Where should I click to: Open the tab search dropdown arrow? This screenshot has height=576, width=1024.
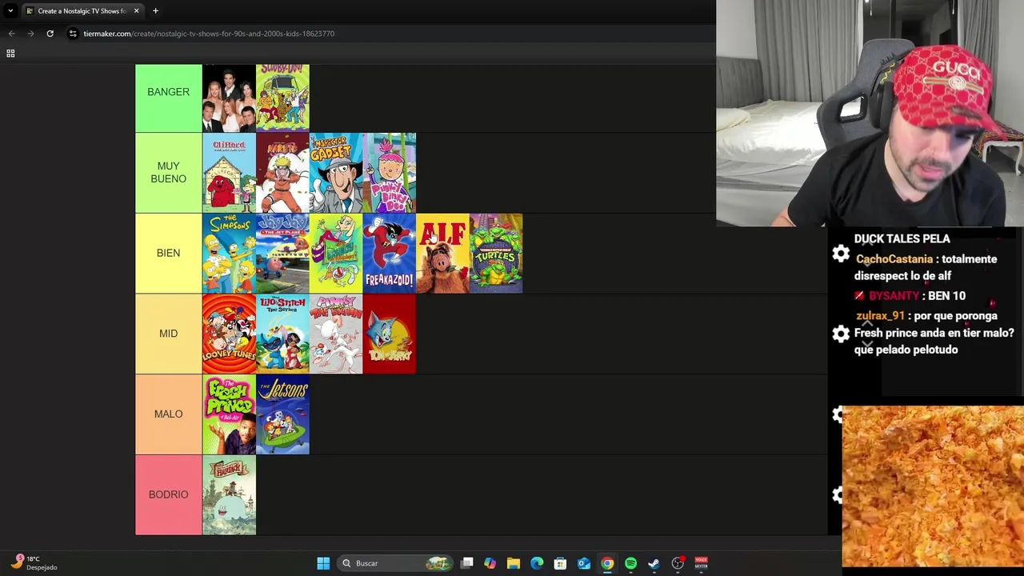[10, 10]
